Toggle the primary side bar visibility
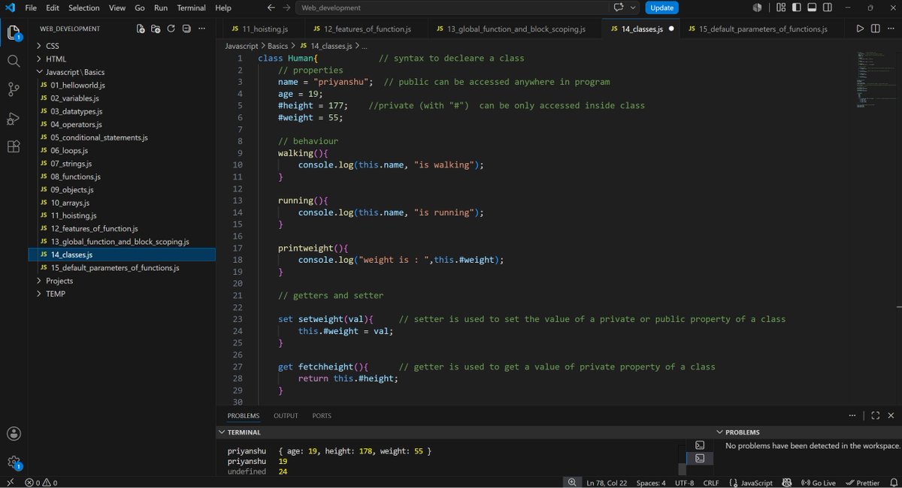Screen dimensions: 902x488 [x=797, y=8]
